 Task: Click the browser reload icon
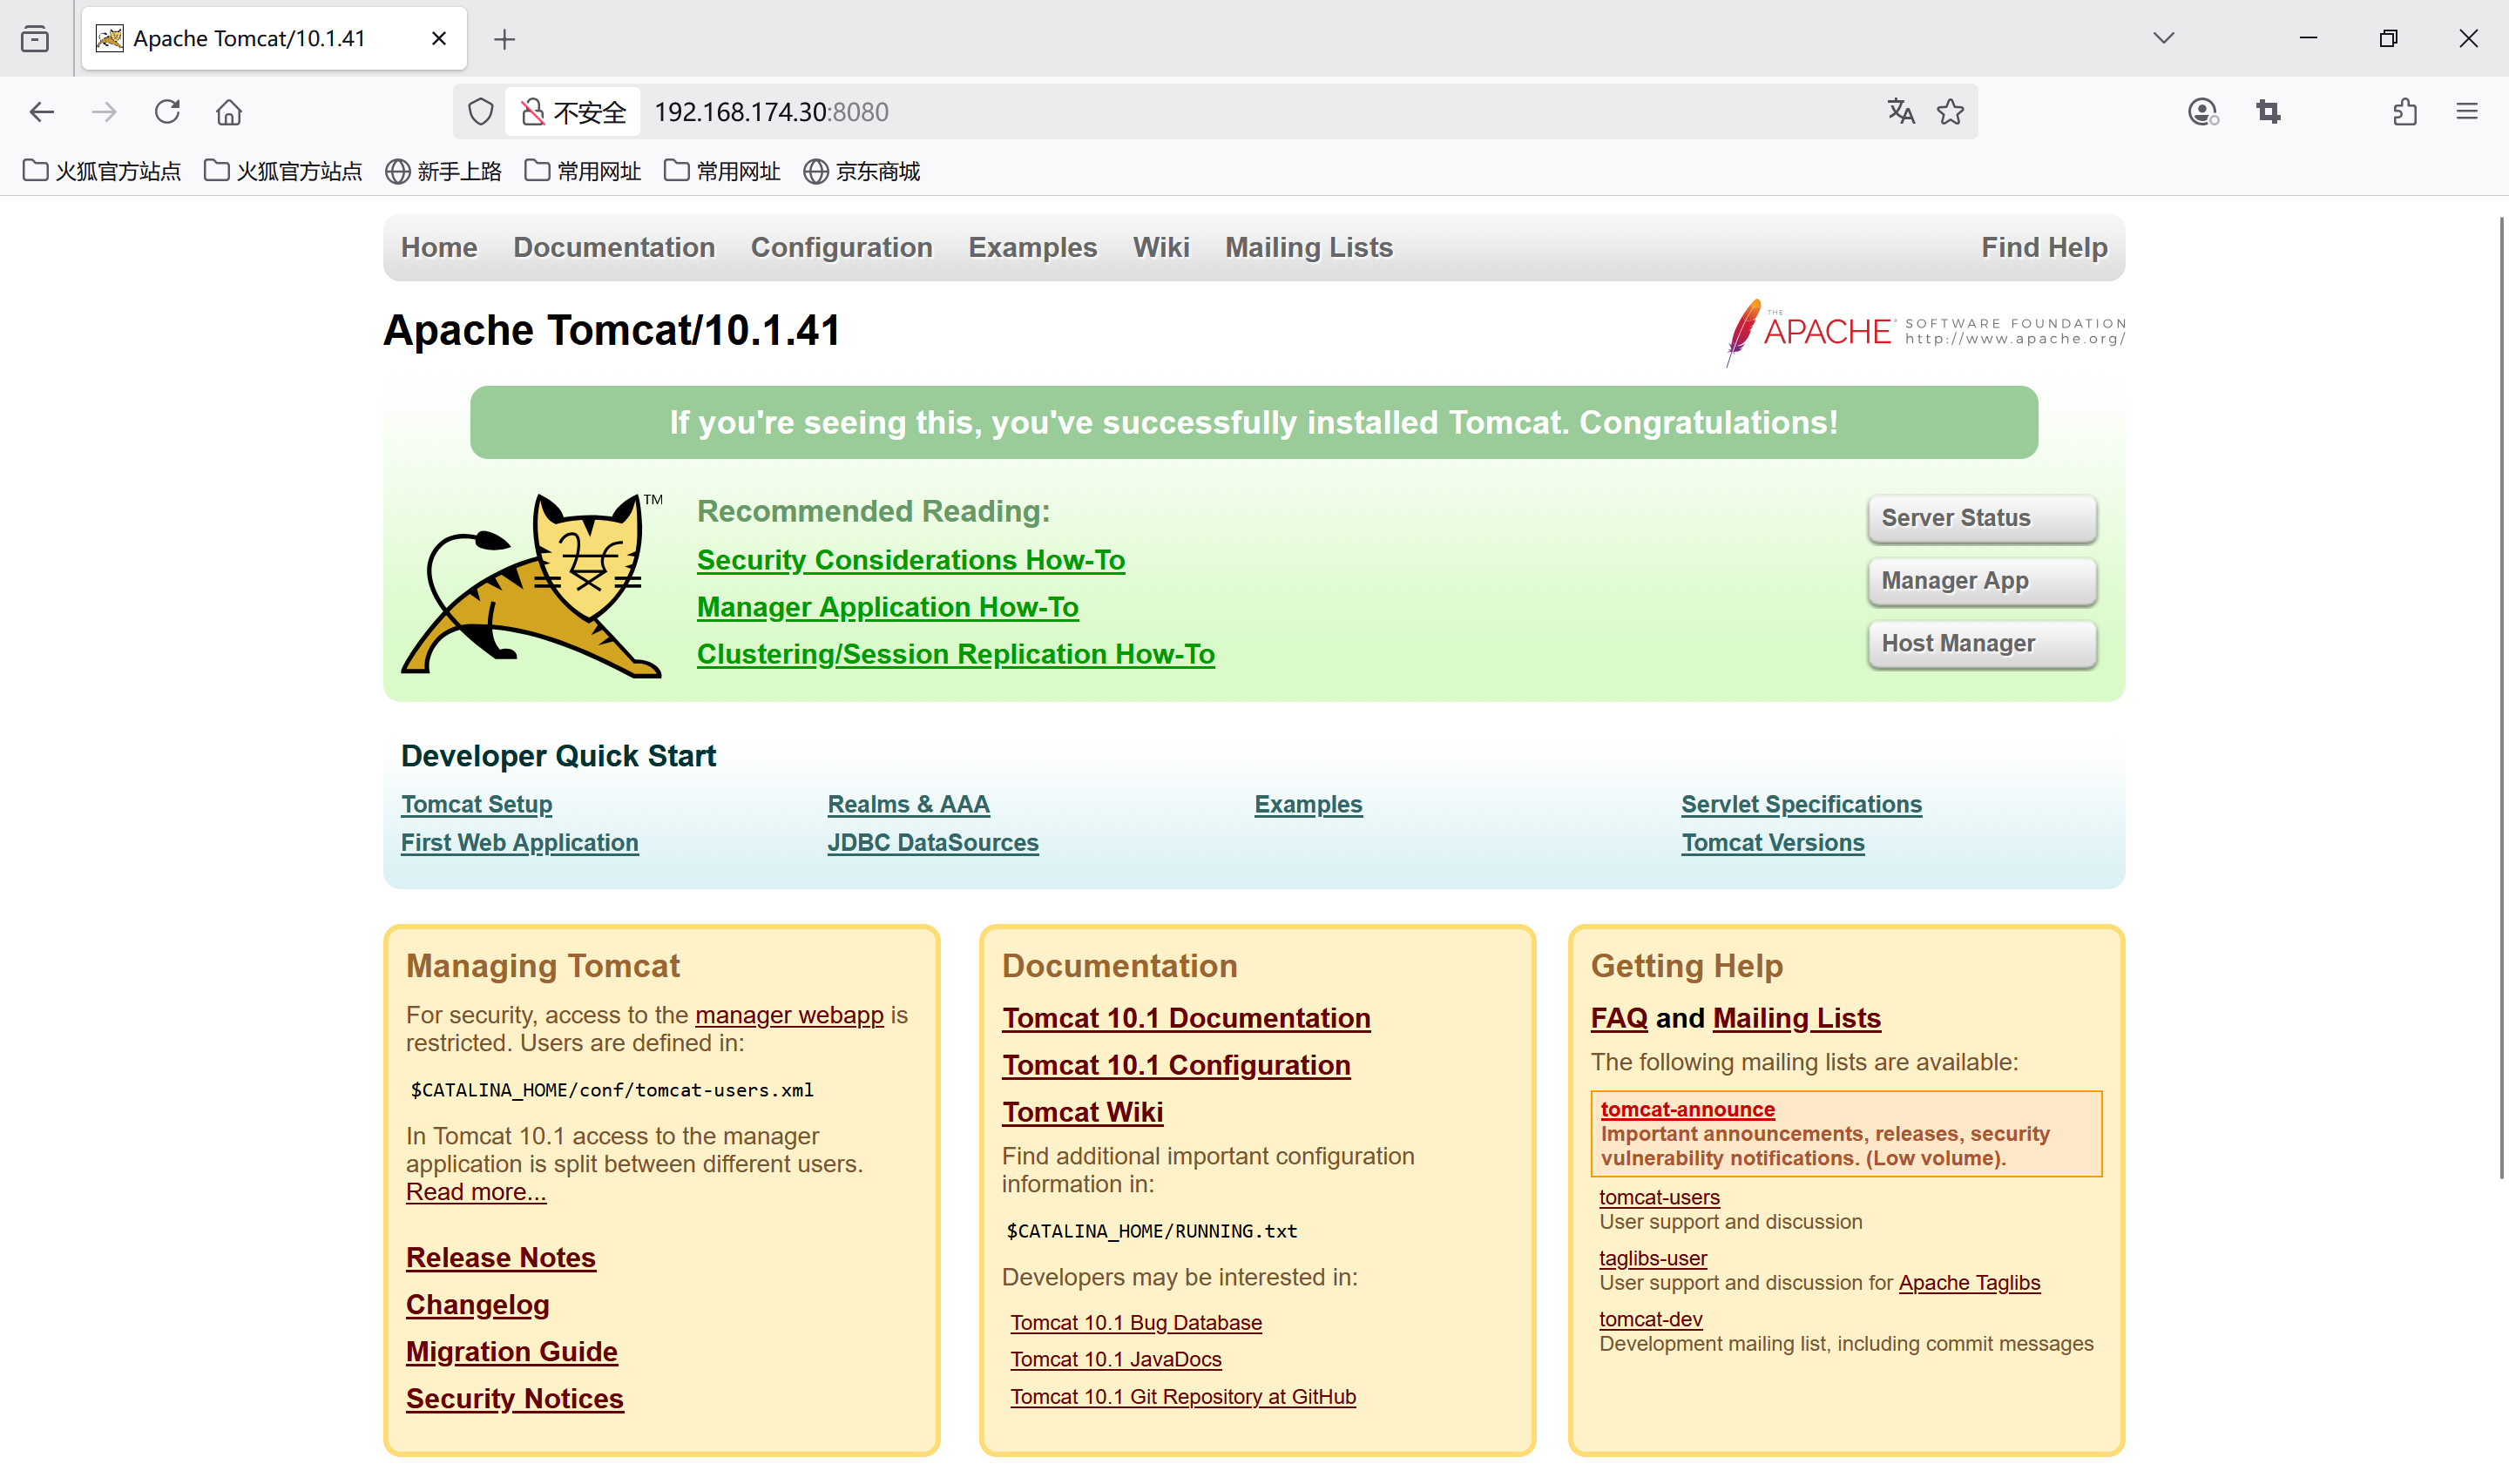(x=167, y=111)
